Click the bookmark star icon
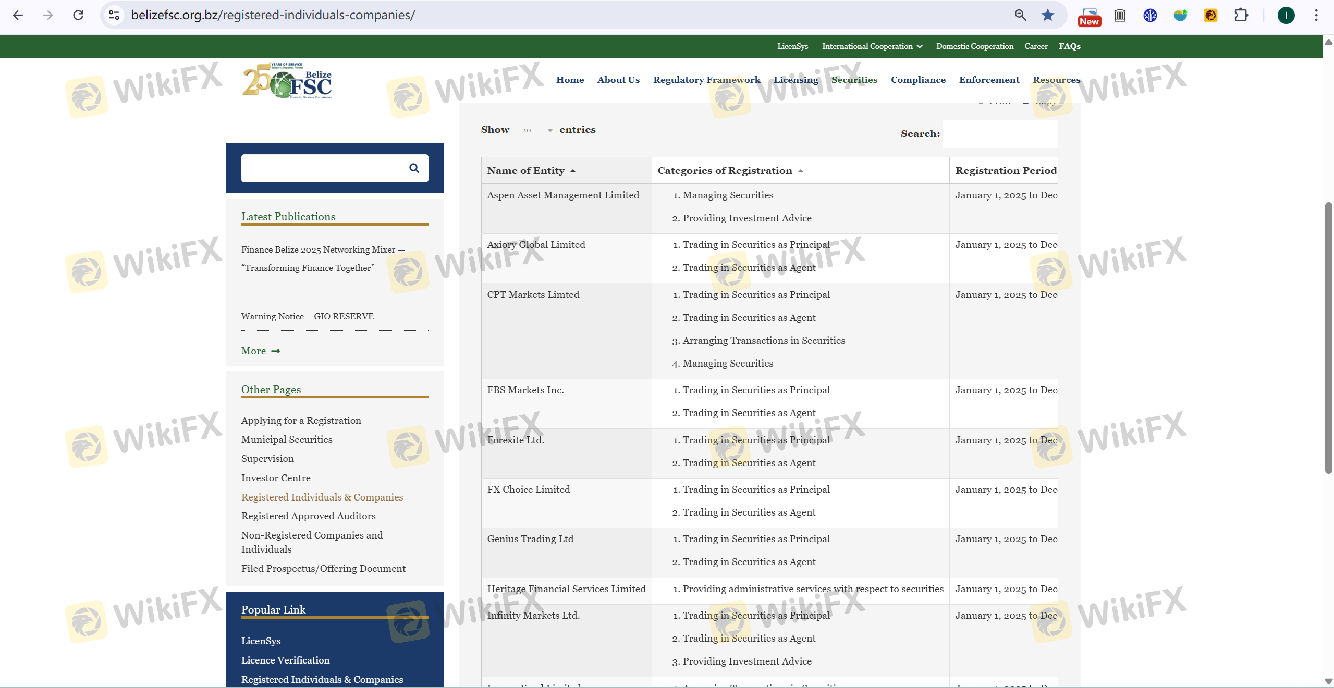1334x688 pixels. point(1047,15)
